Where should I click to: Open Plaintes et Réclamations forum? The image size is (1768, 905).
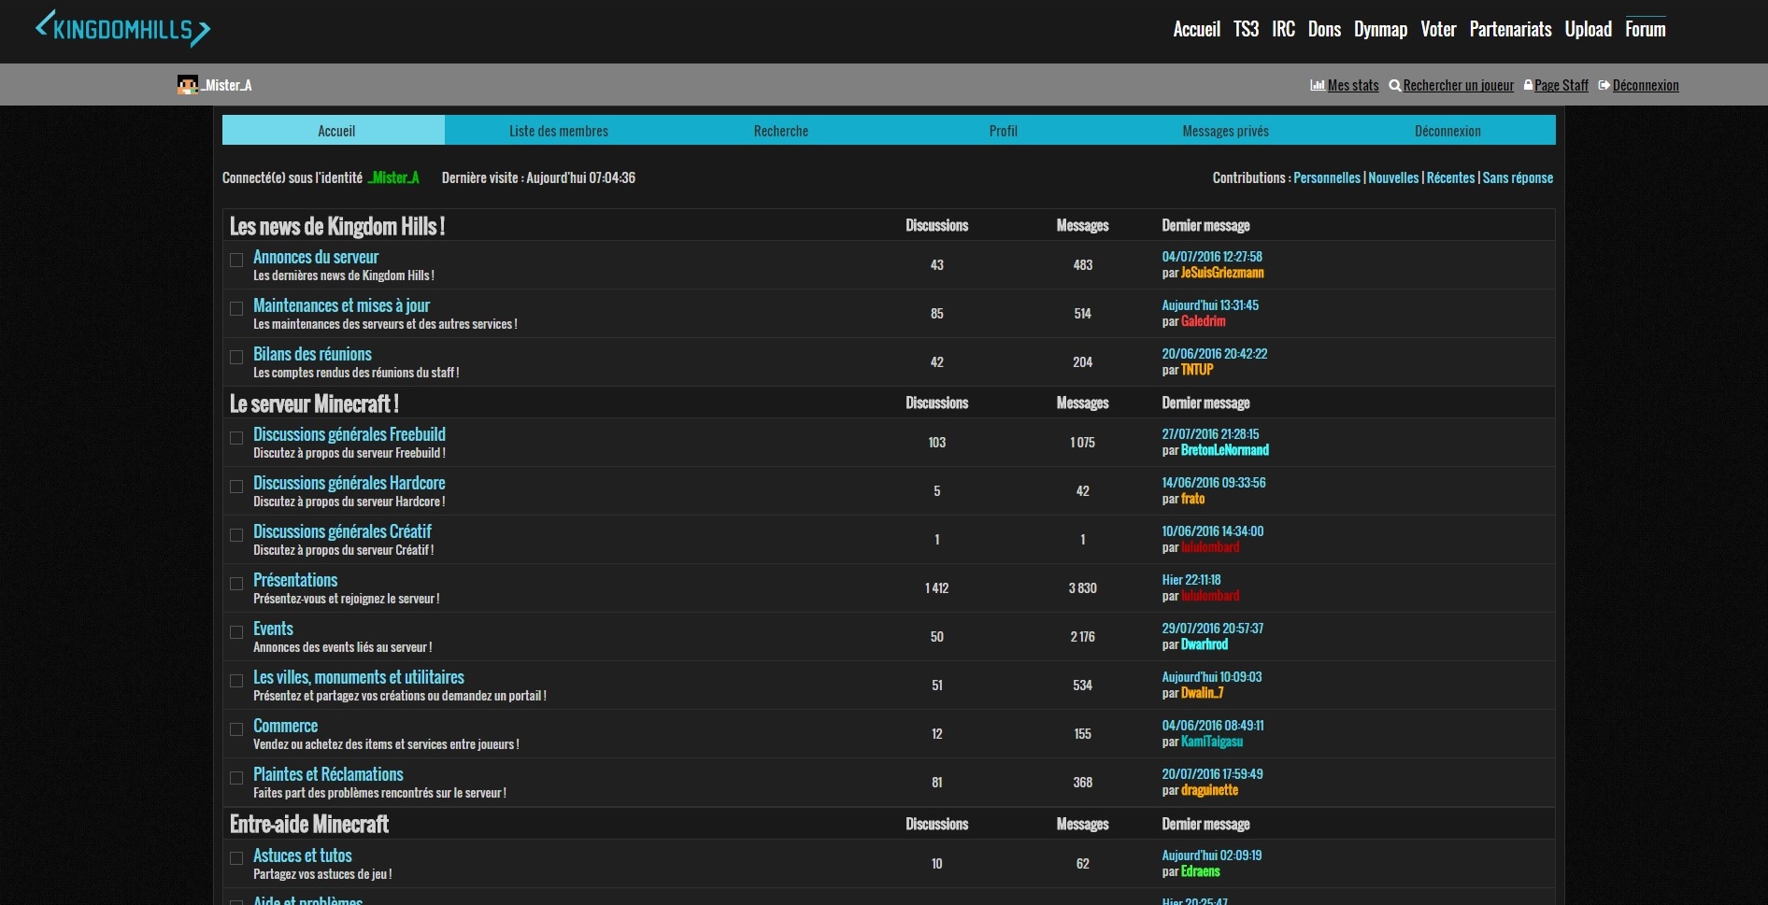[328, 774]
